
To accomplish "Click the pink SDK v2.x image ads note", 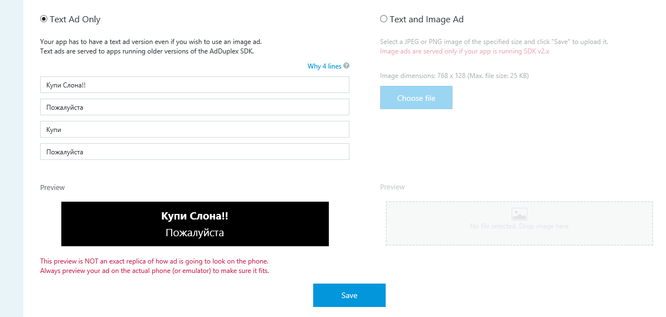I will point(465,51).
